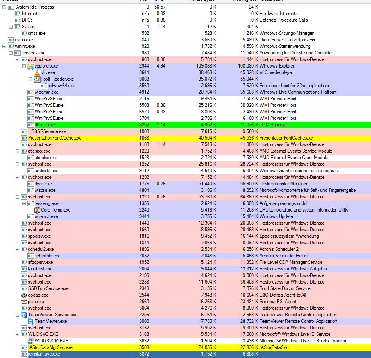Click the Foxit Reader.exe icon
371x358 pixels.
[x=37, y=79]
